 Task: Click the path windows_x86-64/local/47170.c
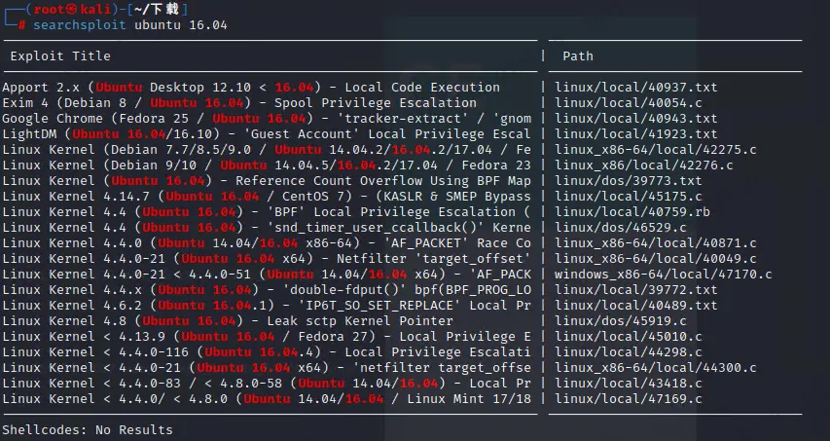coord(664,275)
